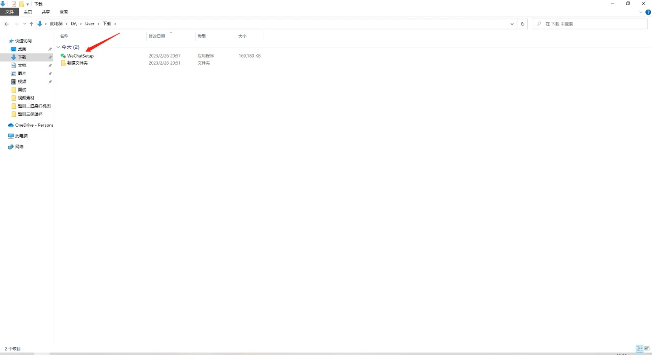Go up one folder level
The image size is (652, 355).
tap(32, 24)
